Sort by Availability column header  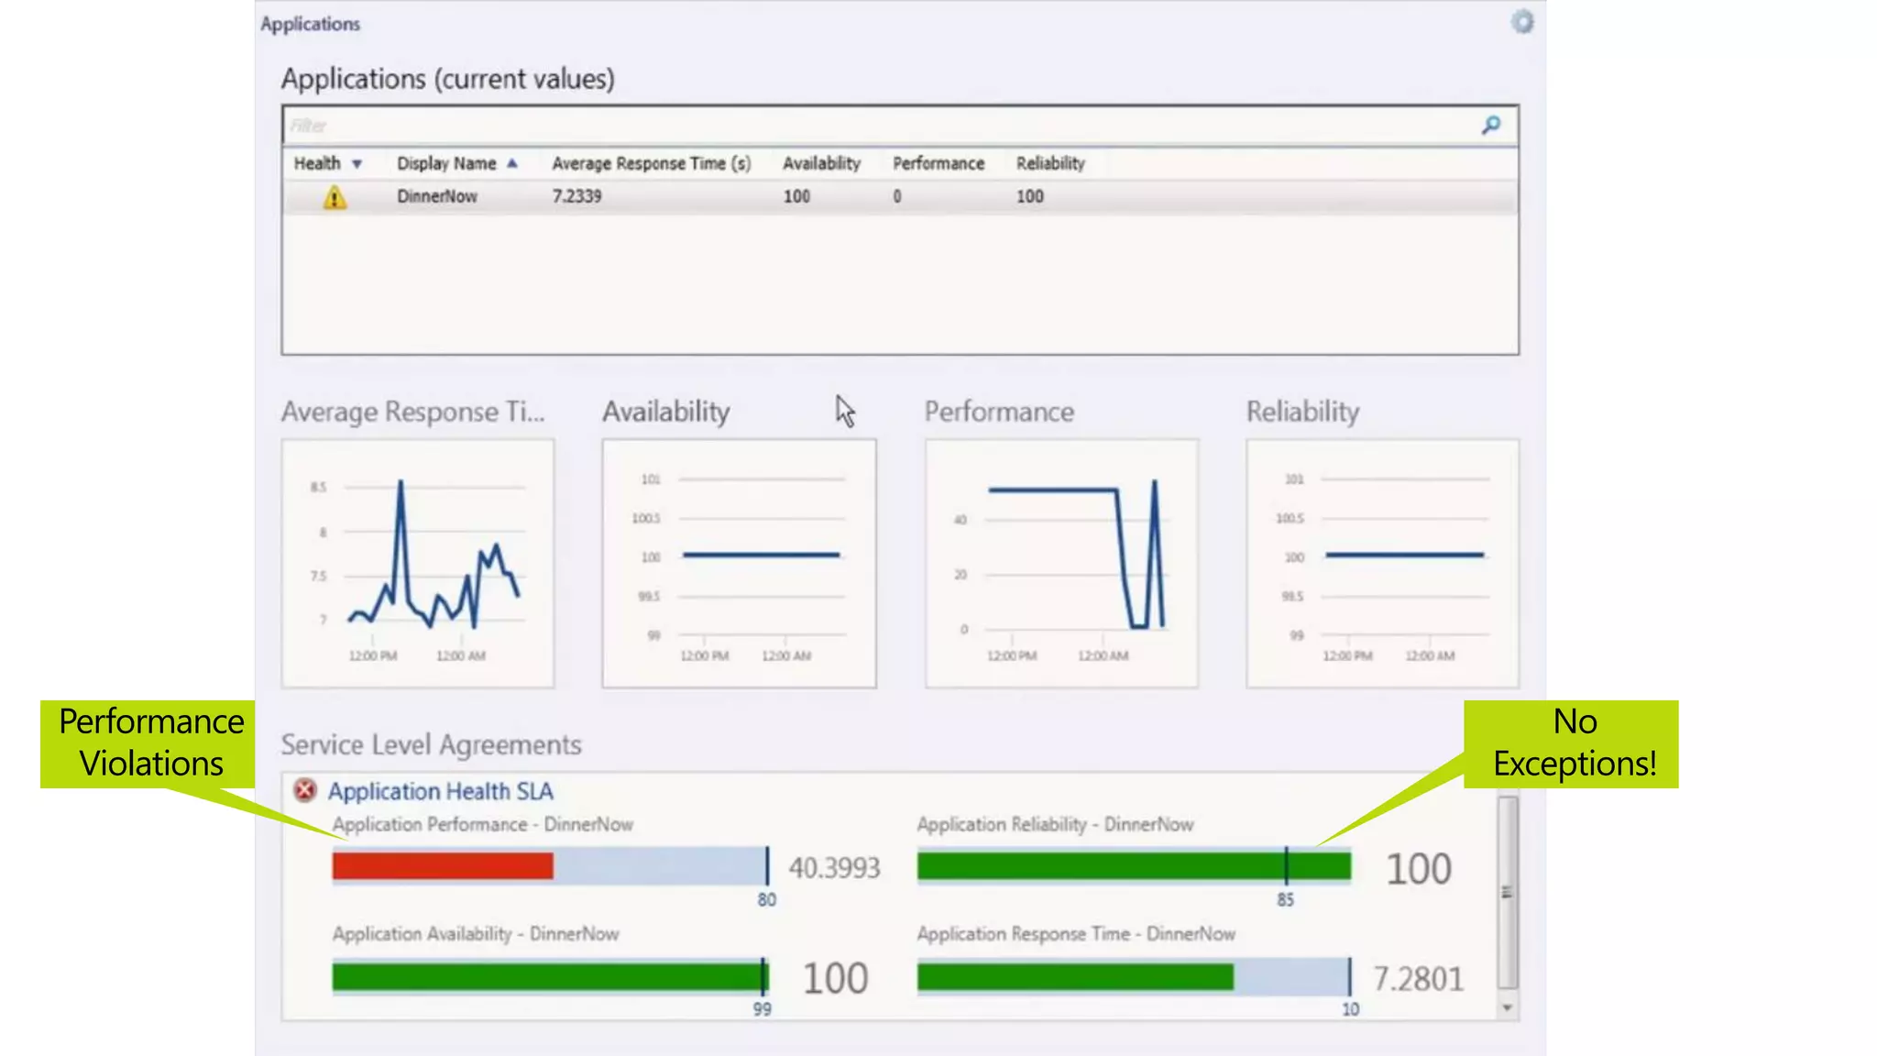pyautogui.click(x=821, y=163)
